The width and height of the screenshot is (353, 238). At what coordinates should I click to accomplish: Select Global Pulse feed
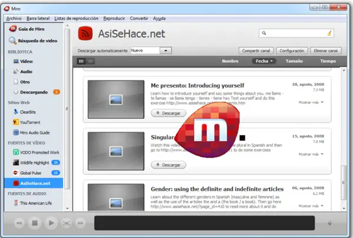(x=27, y=173)
